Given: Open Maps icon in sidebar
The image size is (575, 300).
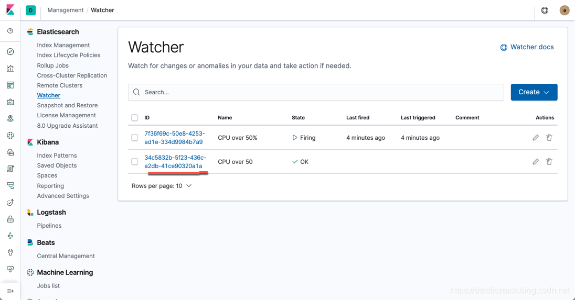Looking at the screenshot, I should [x=10, y=118].
